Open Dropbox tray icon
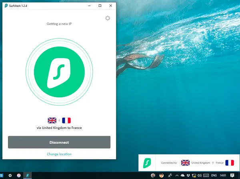The width and height of the screenshot is (240, 179). tap(188, 175)
